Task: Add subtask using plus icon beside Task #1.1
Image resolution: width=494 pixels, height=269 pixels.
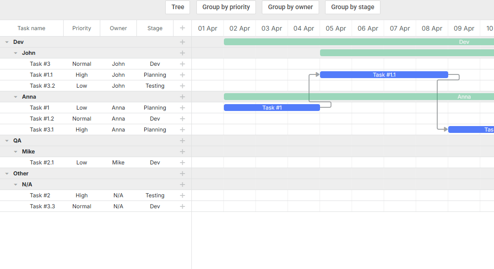Action: [x=182, y=75]
